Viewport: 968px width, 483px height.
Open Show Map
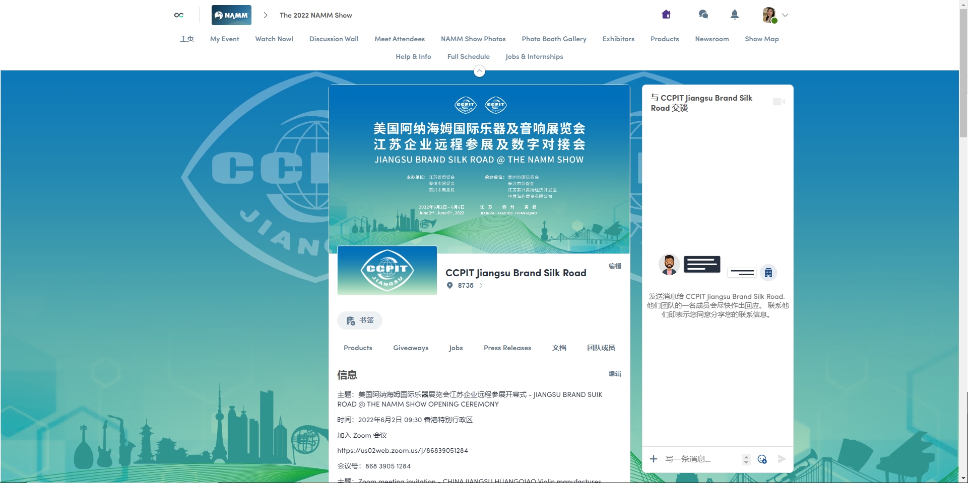point(762,39)
